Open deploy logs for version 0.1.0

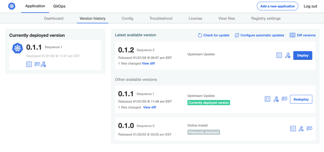tap(309, 129)
